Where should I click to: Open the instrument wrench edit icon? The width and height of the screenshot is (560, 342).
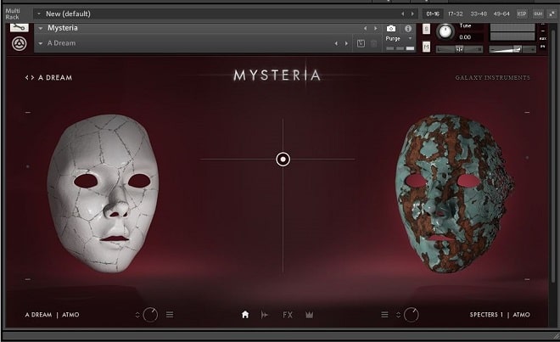pos(19,27)
